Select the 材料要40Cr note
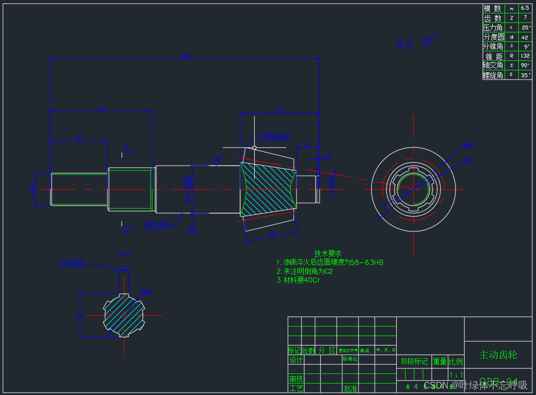This screenshot has width=536, height=395. click(x=298, y=281)
